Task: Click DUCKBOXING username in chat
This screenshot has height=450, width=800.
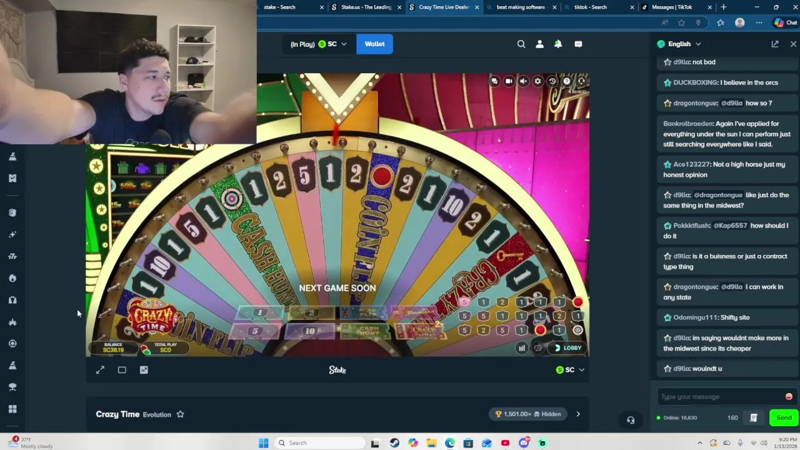Action: point(695,82)
